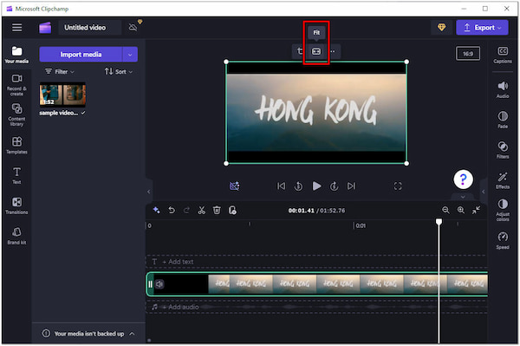Open the Fade panel
The height and width of the screenshot is (346, 520).
(x=503, y=120)
